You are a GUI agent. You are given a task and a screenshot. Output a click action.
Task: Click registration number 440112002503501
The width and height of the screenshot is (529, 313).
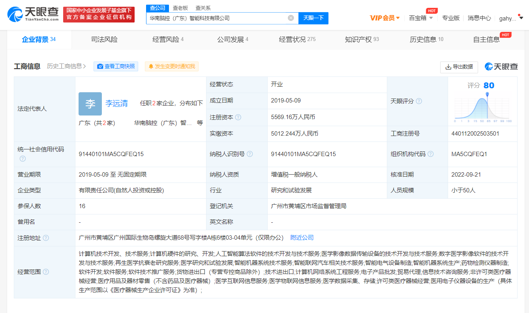tap(475, 134)
